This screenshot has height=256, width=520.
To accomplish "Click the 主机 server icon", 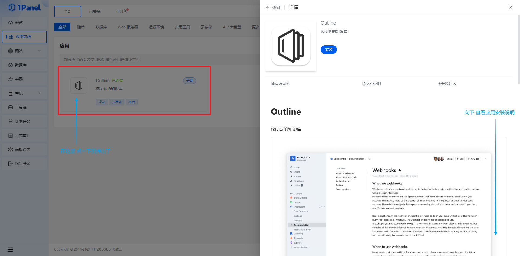I will tap(11, 93).
